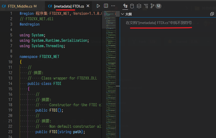
Task: Click the '摘要:' comment on line 21
Action: (46, 121)
